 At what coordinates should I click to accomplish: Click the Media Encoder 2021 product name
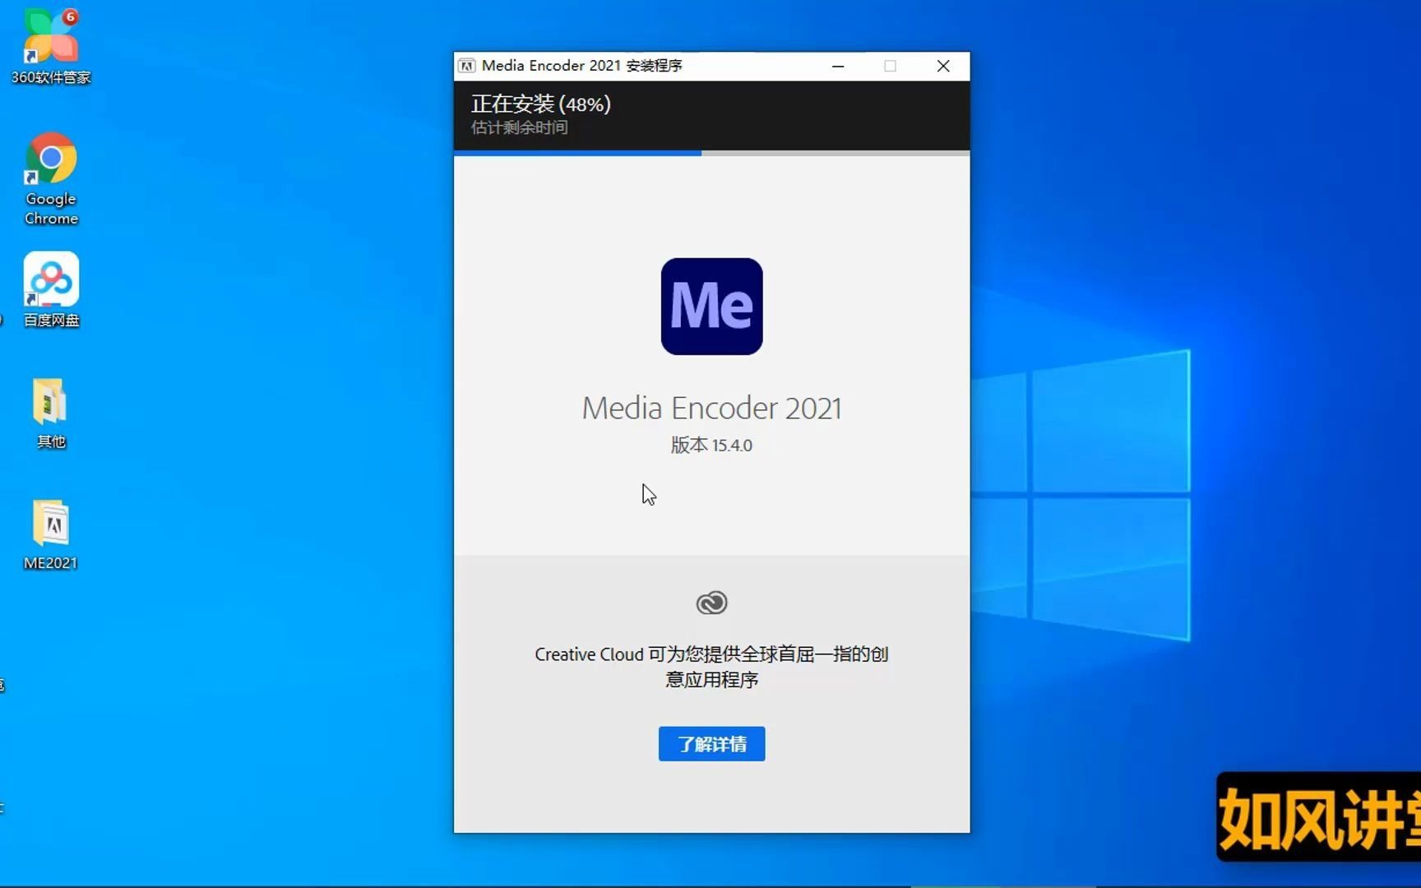coord(711,408)
